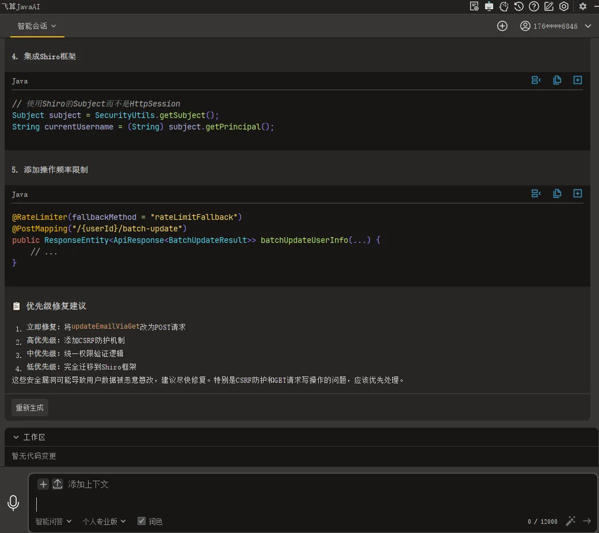Click the magic wand polish icon
The image size is (599, 533).
pyautogui.click(x=571, y=521)
